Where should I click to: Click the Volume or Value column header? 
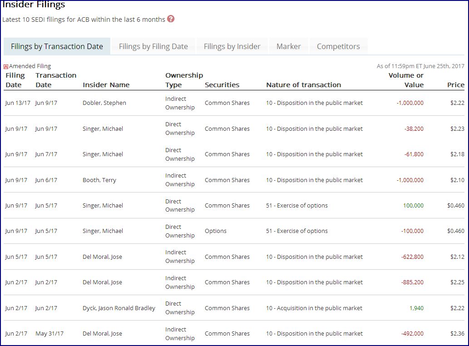pyautogui.click(x=406, y=80)
